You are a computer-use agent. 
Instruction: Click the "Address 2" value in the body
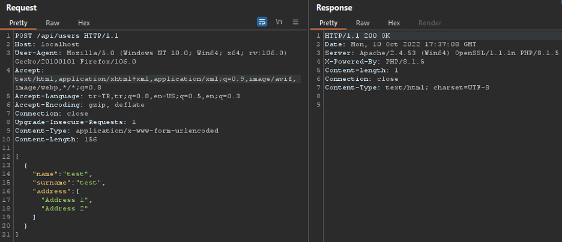tap(64, 208)
